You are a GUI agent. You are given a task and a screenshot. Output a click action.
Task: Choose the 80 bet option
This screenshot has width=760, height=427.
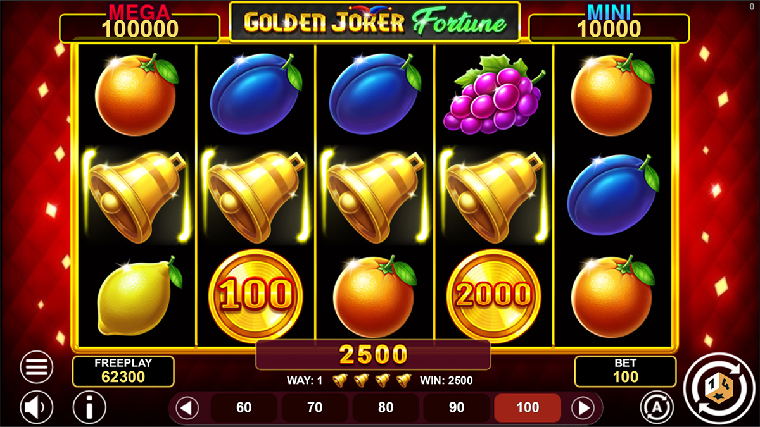[386, 408]
